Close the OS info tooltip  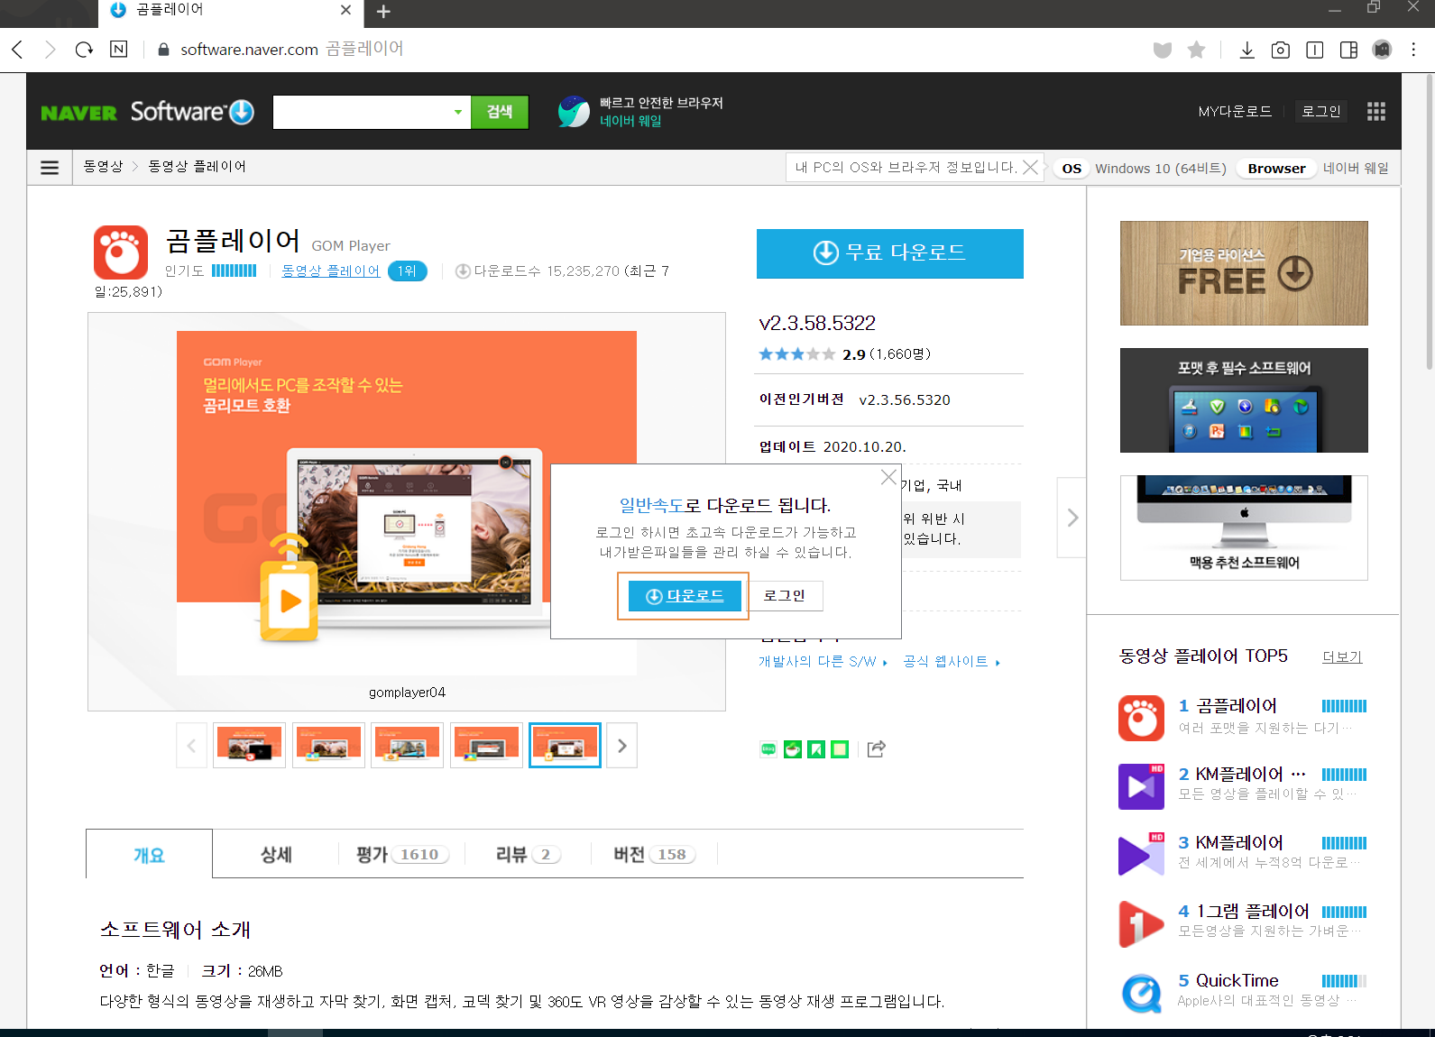pos(1030,168)
